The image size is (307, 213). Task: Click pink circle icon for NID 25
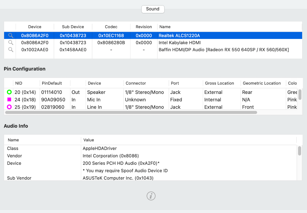9,107
